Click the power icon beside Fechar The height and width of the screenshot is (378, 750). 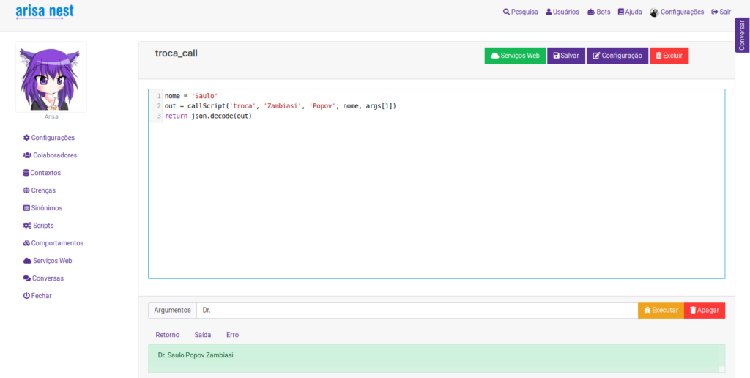(x=26, y=296)
